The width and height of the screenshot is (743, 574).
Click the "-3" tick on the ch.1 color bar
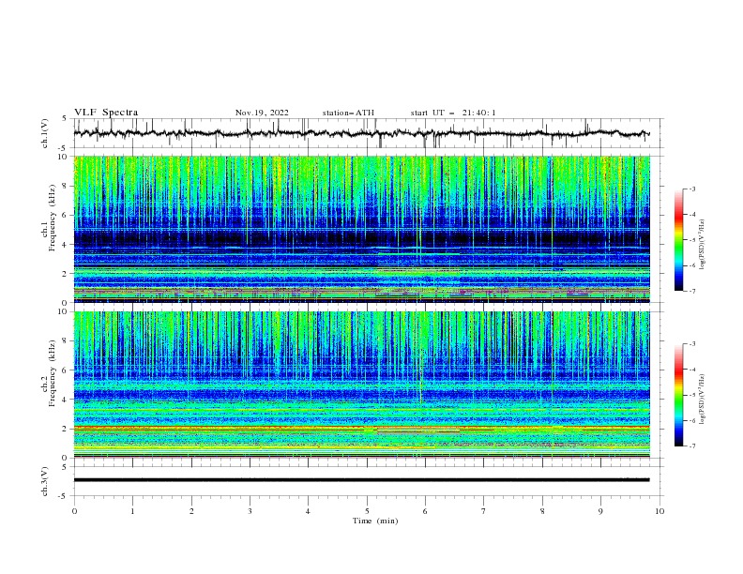[x=691, y=189]
